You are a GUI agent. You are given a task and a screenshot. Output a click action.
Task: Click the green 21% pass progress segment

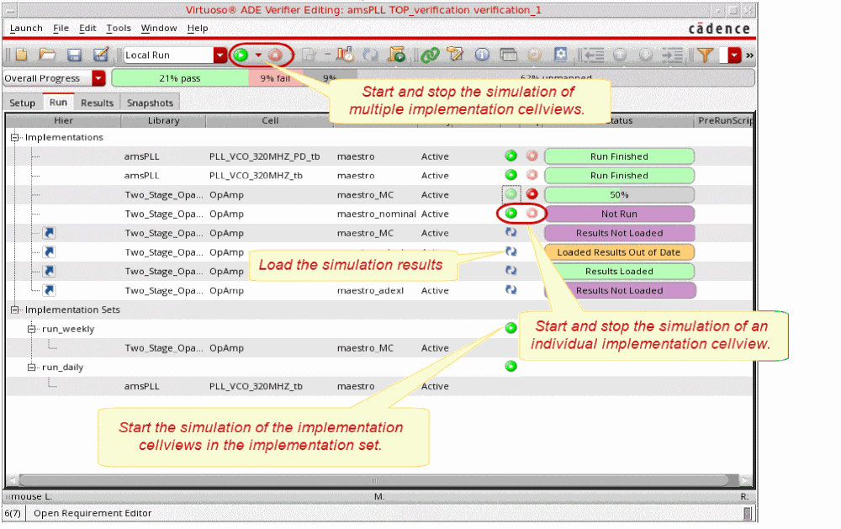click(179, 78)
